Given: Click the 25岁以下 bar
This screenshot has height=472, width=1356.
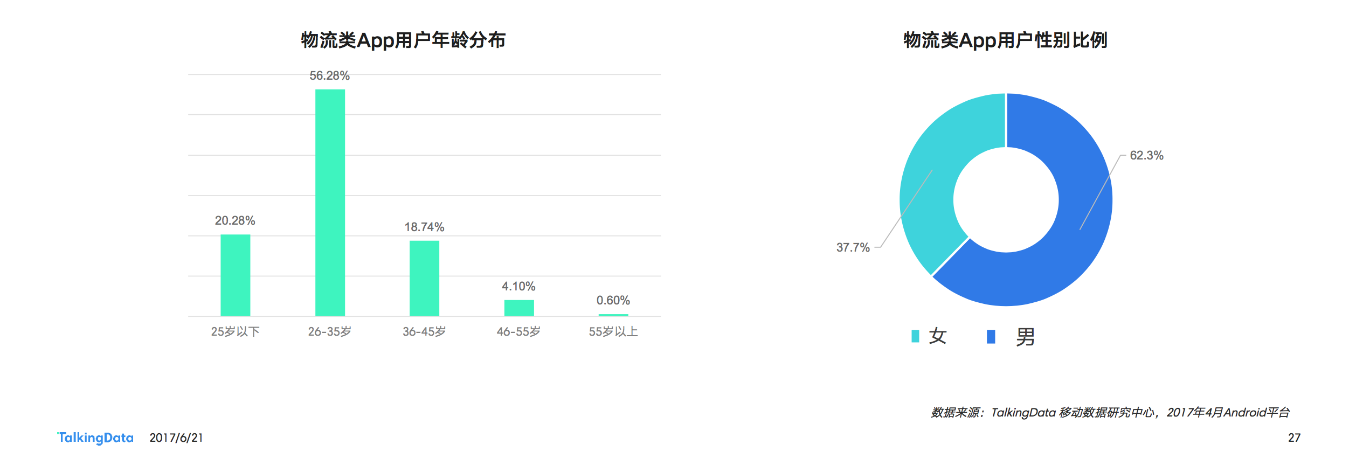Looking at the screenshot, I should coord(236,275).
